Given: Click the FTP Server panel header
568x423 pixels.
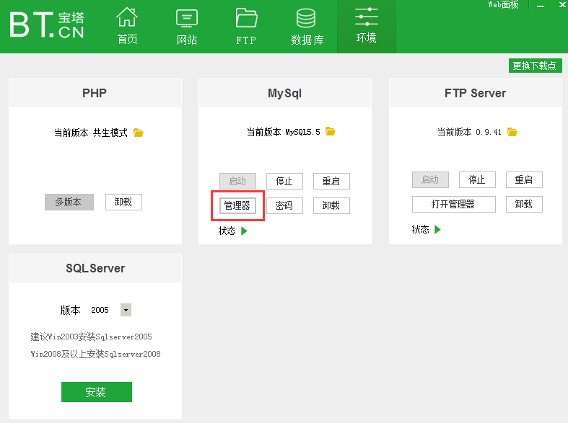Looking at the screenshot, I should [476, 93].
